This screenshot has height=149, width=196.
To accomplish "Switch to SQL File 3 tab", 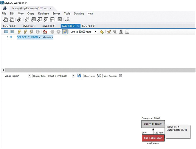I will (x=9, y=26).
